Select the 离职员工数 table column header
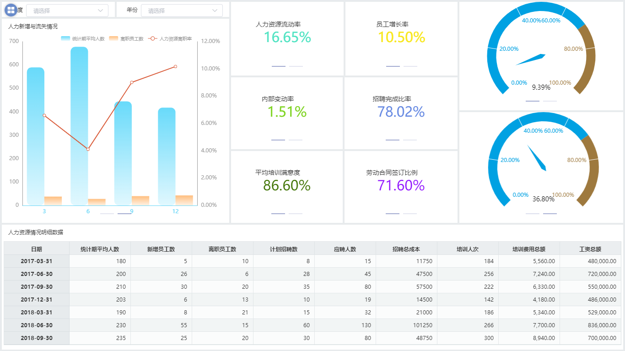The width and height of the screenshot is (625, 351). [x=222, y=249]
